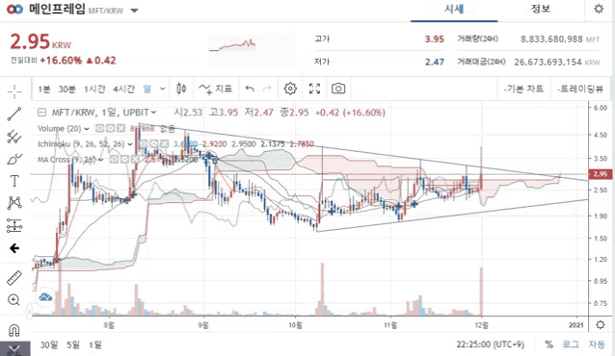Select the brush drawing tool
This screenshot has width=615, height=356.
pos(14,159)
